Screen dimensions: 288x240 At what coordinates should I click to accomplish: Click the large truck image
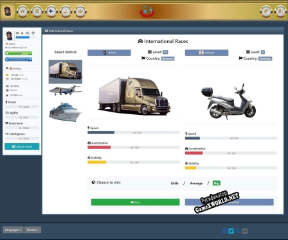134,96
